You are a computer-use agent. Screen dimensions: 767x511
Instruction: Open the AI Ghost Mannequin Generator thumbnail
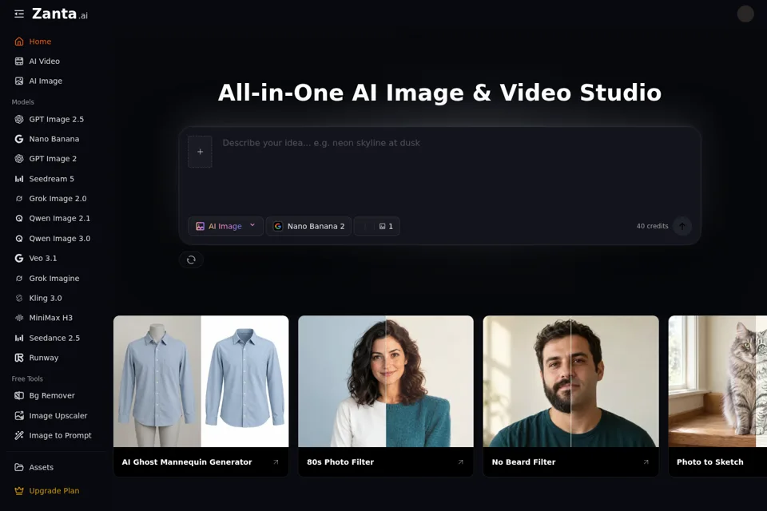tap(201, 382)
